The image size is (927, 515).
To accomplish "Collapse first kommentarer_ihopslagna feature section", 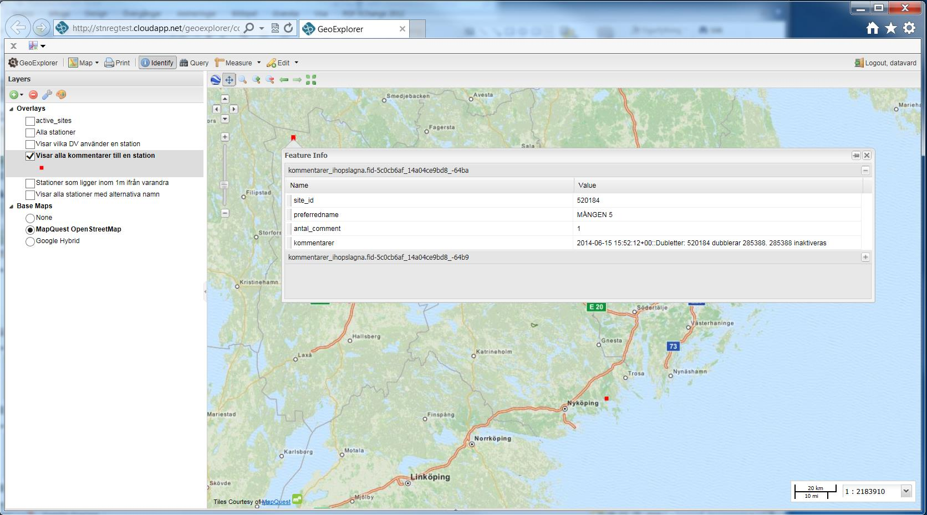I will click(x=865, y=171).
